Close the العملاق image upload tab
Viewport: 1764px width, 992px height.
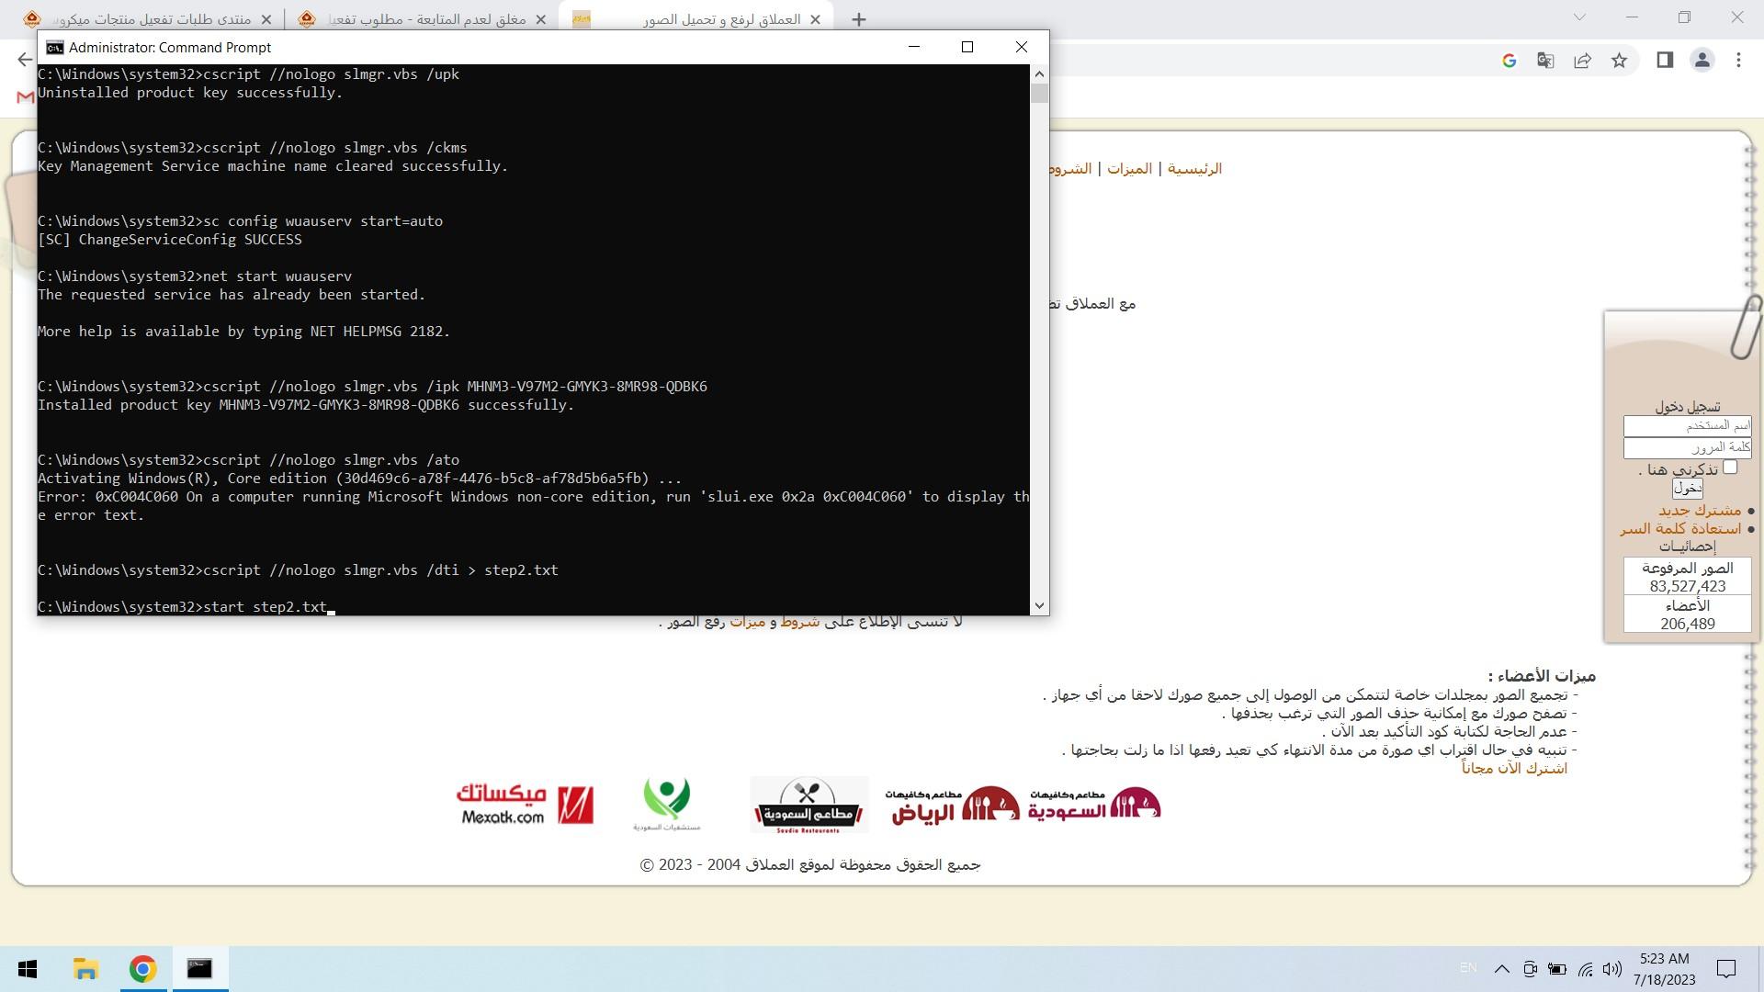[815, 19]
